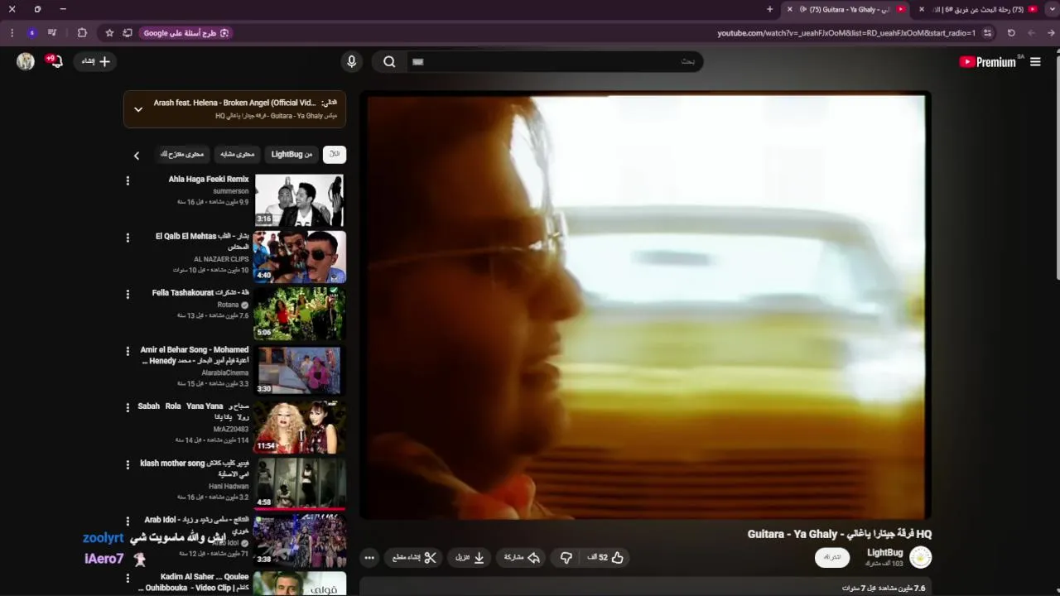Screen dimensions: 1060x596
Task: Click the video title Guitara - Ya Ghaly
Action: click(x=840, y=534)
